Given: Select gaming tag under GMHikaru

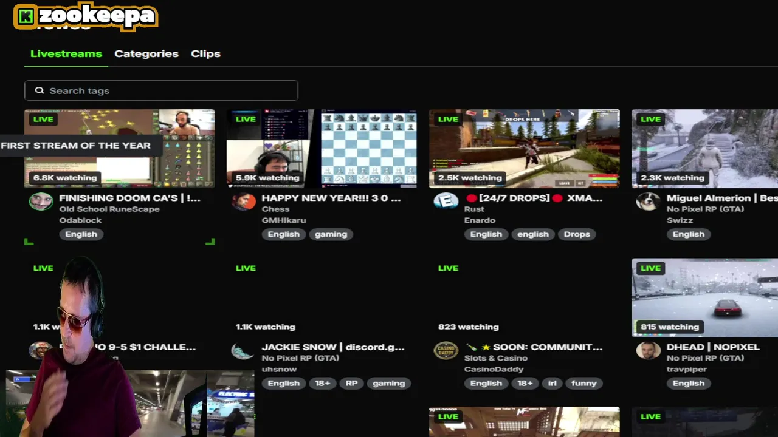Looking at the screenshot, I should click(x=331, y=234).
